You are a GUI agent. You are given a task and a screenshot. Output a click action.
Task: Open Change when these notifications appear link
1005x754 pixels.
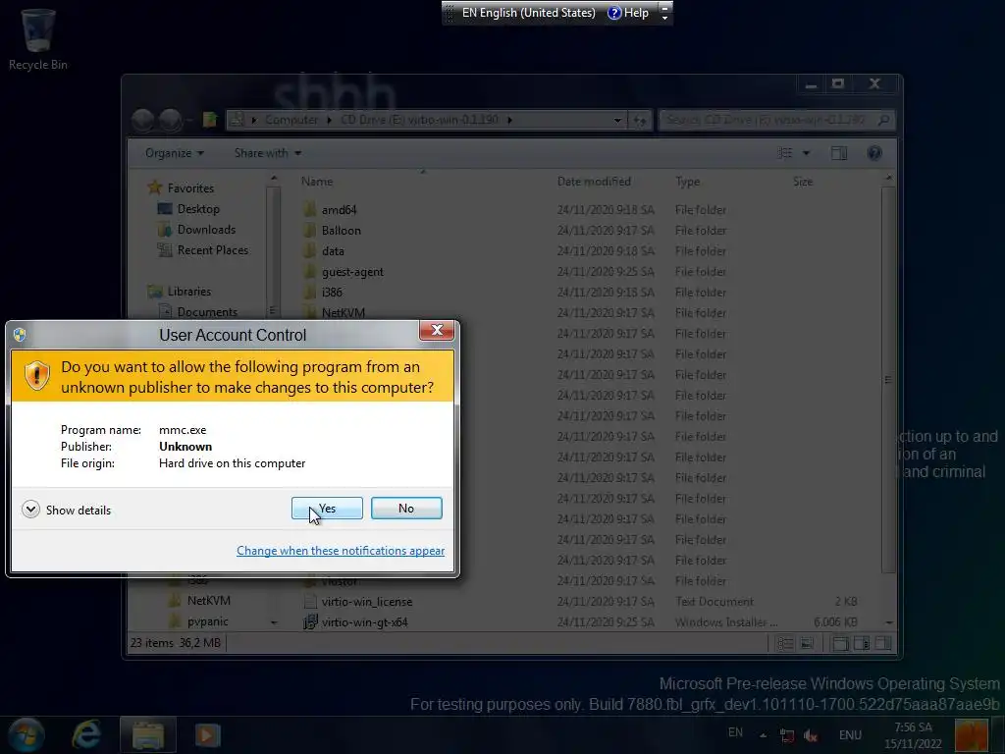[341, 550]
